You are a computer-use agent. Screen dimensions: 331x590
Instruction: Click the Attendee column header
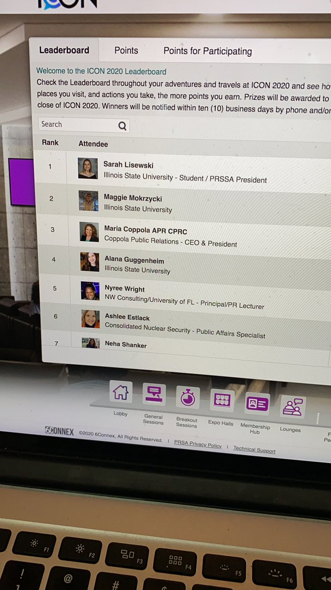[93, 144]
